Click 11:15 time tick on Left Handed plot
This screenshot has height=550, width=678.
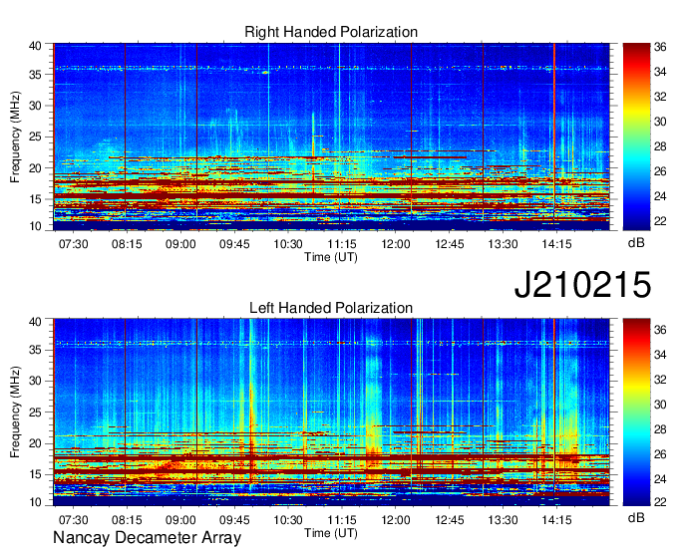[x=342, y=520]
